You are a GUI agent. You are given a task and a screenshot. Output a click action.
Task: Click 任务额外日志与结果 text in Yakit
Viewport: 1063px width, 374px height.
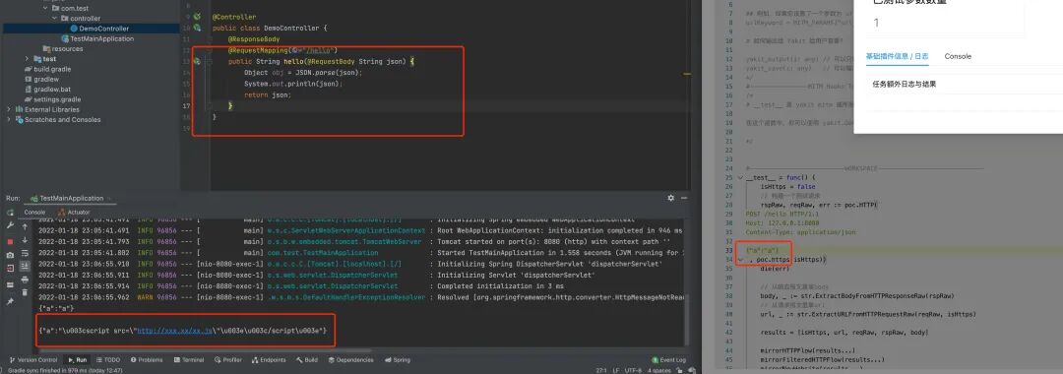coord(905,84)
